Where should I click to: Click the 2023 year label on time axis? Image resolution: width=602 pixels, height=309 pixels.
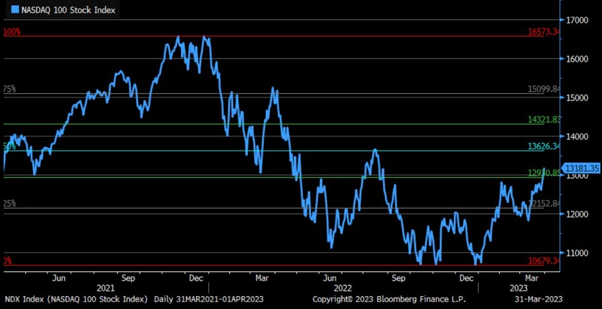point(519,288)
